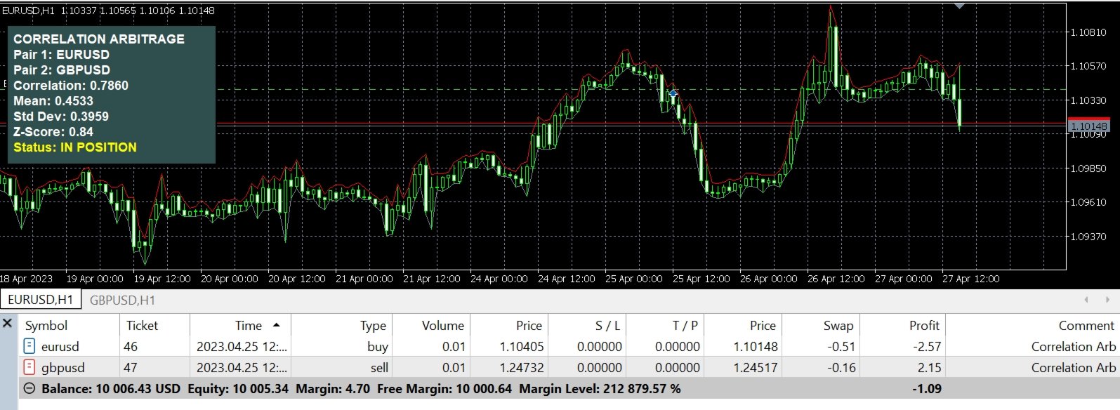
Task: Click the eurusd profit value -2.57
Action: tap(927, 346)
